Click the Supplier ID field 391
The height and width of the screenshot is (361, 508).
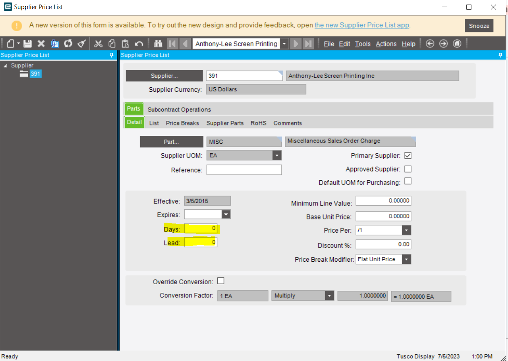244,76
